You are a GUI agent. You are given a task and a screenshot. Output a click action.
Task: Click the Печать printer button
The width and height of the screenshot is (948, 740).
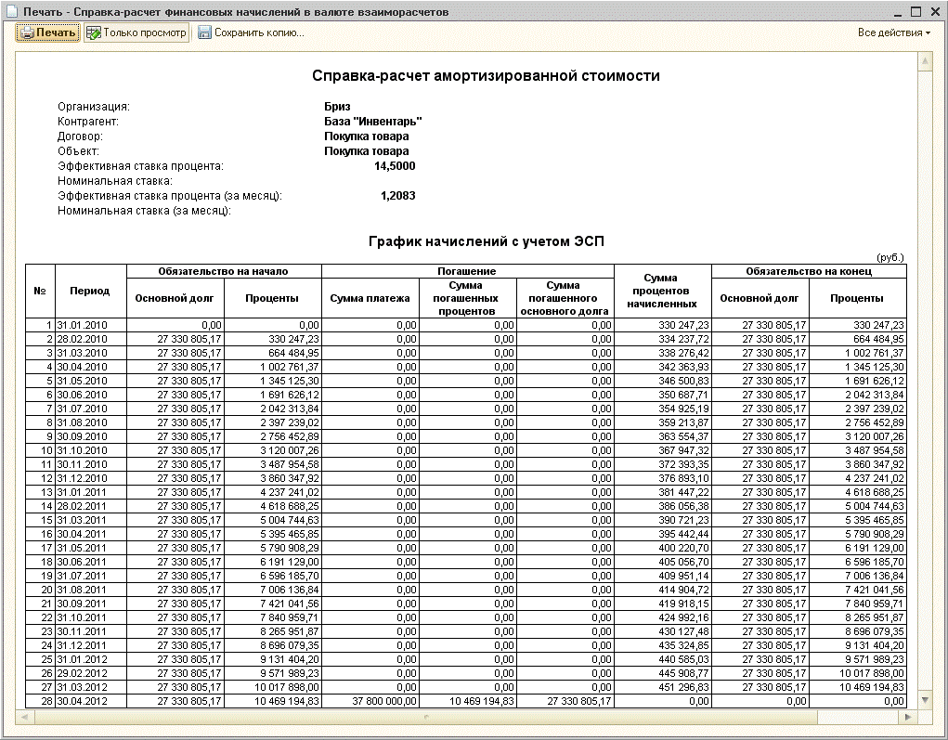tap(47, 32)
